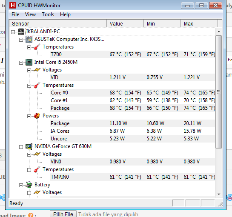This screenshot has width=232, height=217.
Task: Click the Max column header
Action: tap(199, 23)
